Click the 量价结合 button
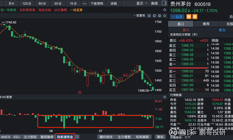The height and width of the screenshot is (140, 233). 106,137
